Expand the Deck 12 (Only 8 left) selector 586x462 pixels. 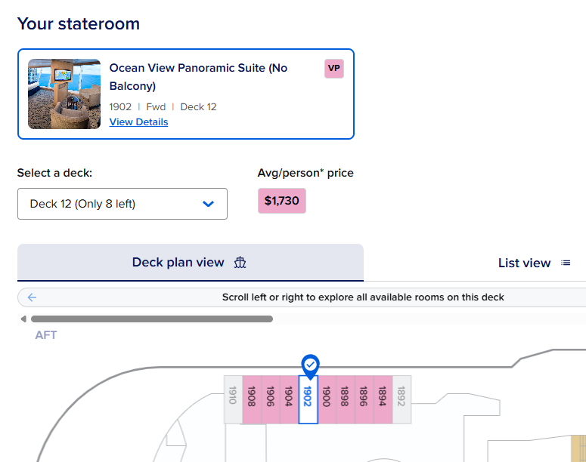pyautogui.click(x=122, y=204)
